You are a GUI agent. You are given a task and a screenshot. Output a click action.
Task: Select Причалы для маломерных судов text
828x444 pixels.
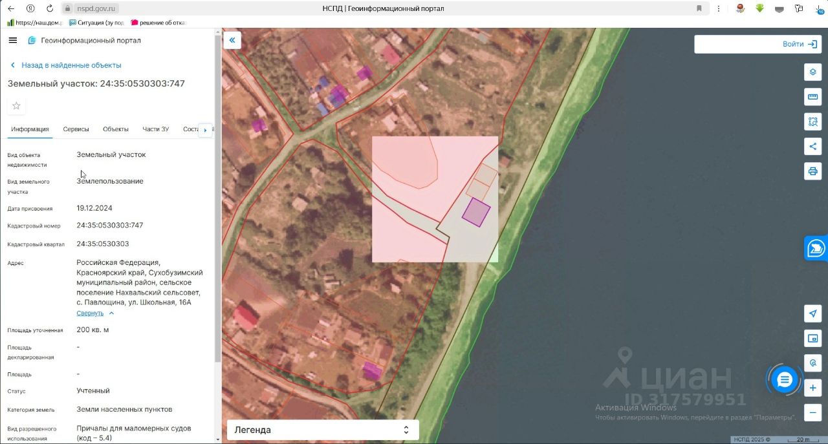click(134, 428)
